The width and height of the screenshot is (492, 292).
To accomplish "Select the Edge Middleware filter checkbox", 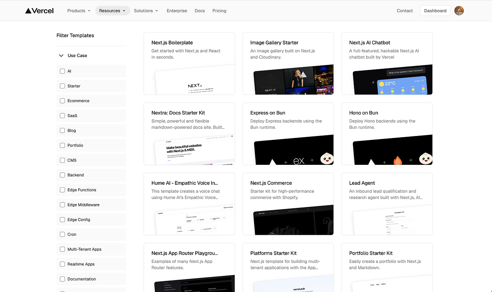I will [x=62, y=205].
